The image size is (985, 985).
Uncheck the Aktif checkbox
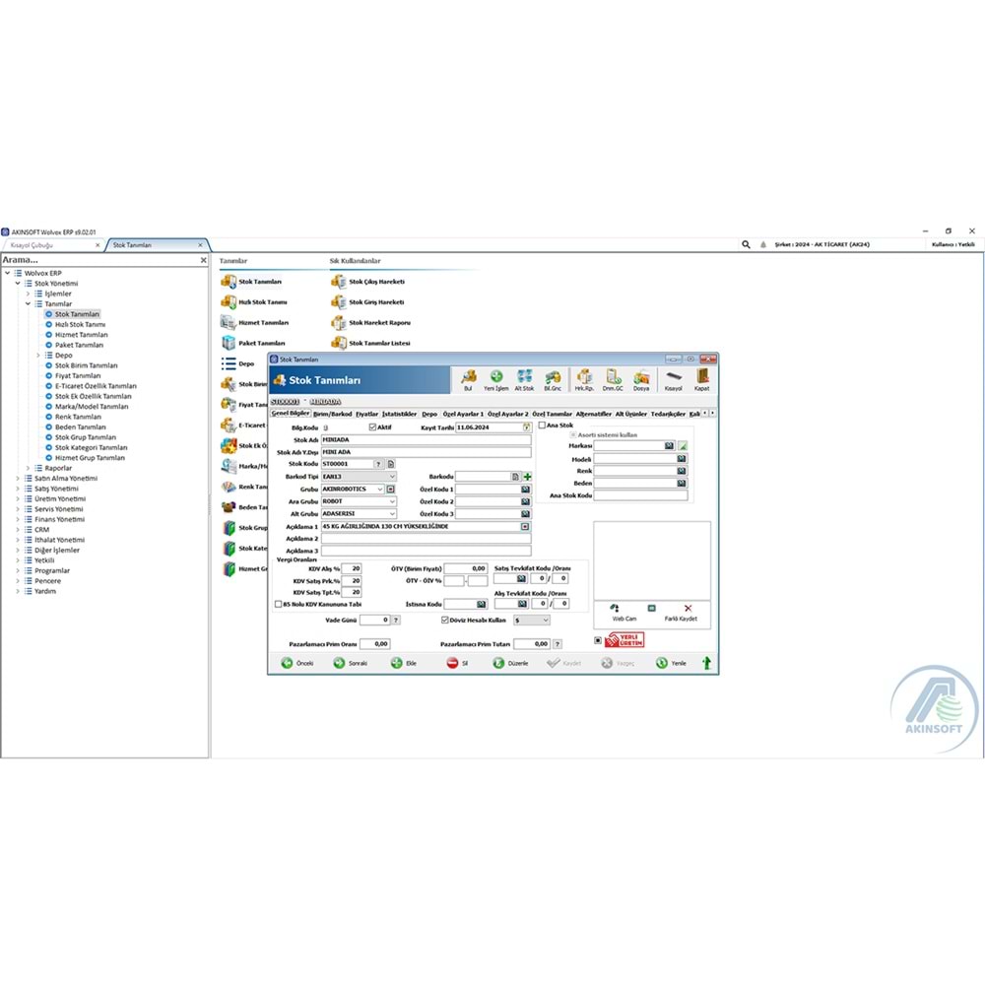click(x=370, y=427)
